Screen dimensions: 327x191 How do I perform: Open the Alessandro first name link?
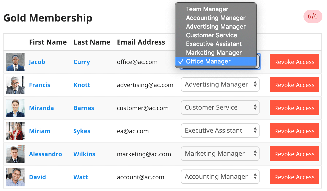point(45,154)
